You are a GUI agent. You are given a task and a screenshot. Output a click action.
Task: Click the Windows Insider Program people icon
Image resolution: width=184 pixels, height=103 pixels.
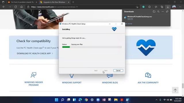point(33,75)
